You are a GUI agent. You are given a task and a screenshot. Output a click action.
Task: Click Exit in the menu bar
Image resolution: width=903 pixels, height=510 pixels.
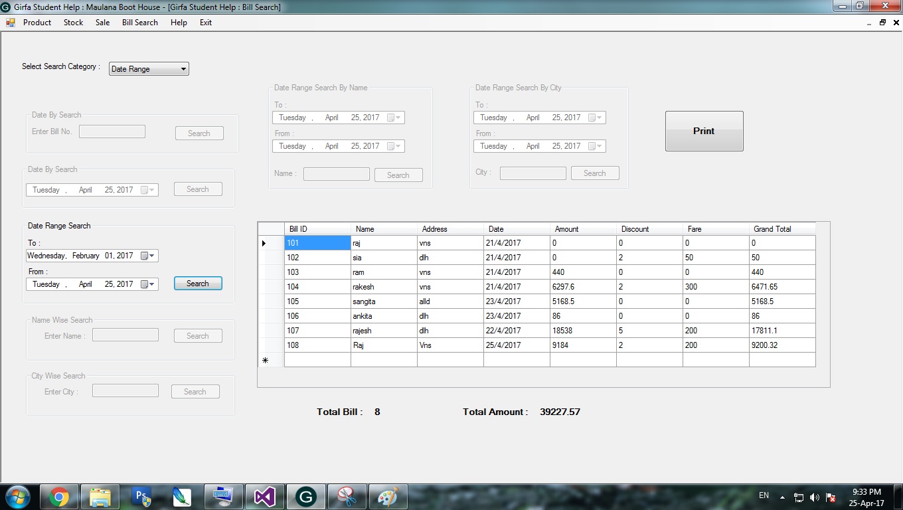[x=205, y=22]
